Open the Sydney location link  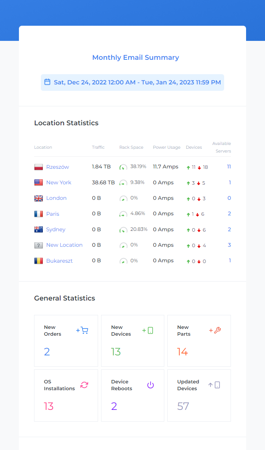(56, 230)
